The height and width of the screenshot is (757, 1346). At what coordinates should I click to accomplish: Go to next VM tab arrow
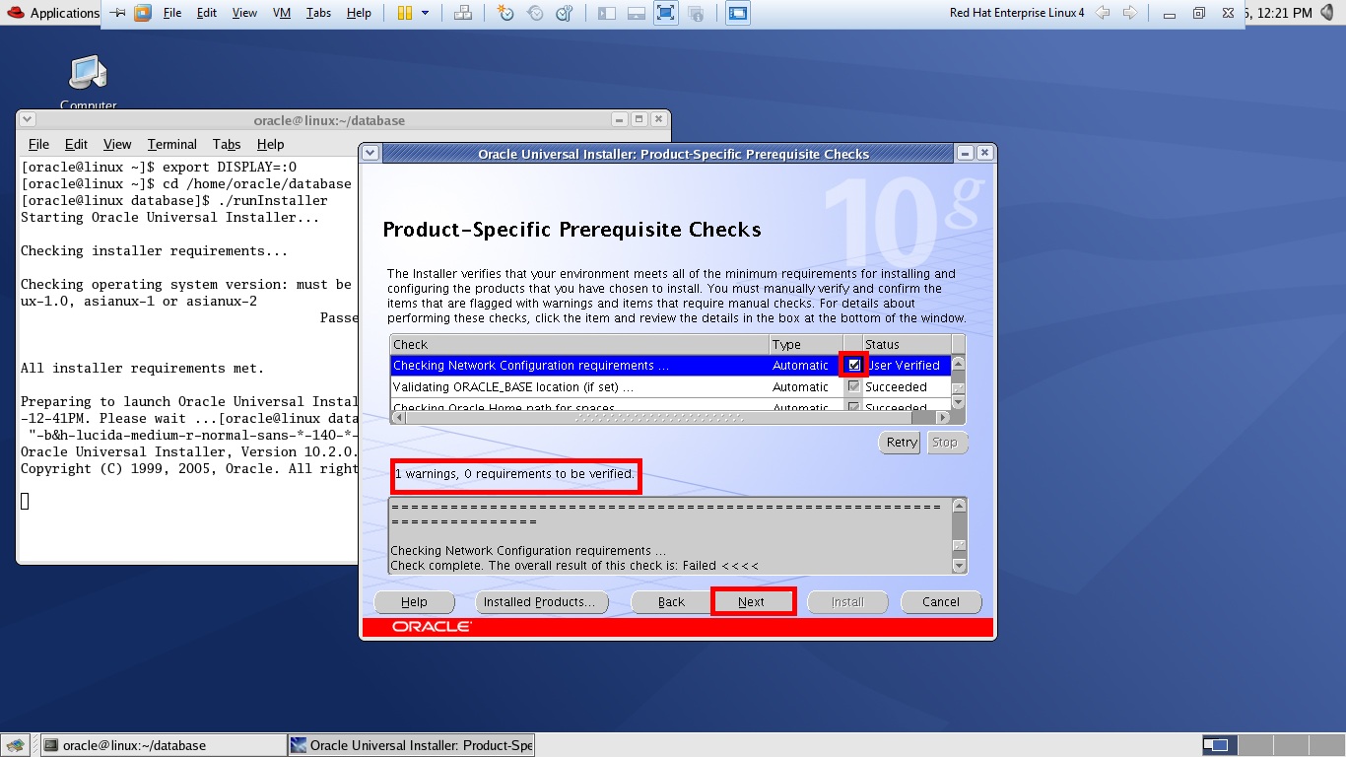pos(1130,13)
